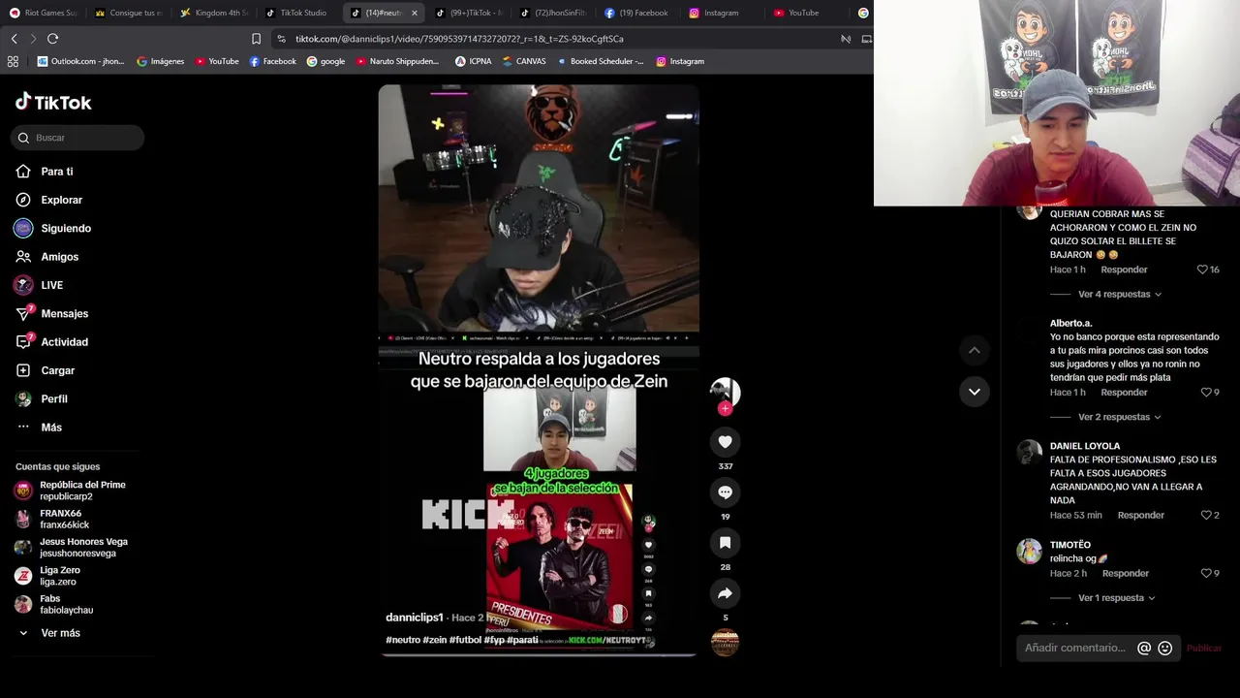
Task: Switch to the TikTok Studio tab
Action: tap(297, 13)
